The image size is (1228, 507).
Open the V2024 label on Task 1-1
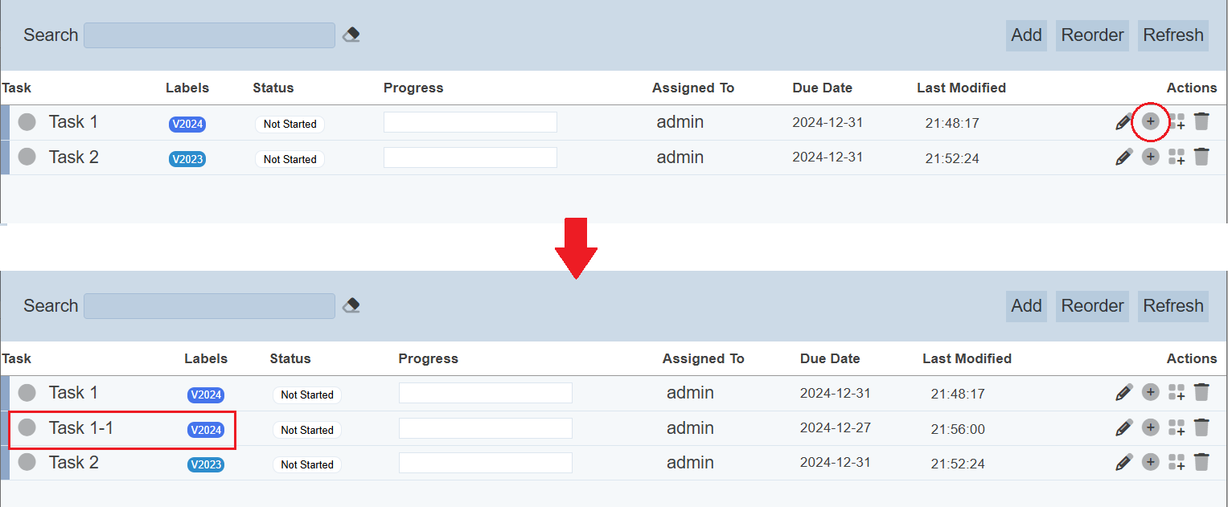click(205, 430)
